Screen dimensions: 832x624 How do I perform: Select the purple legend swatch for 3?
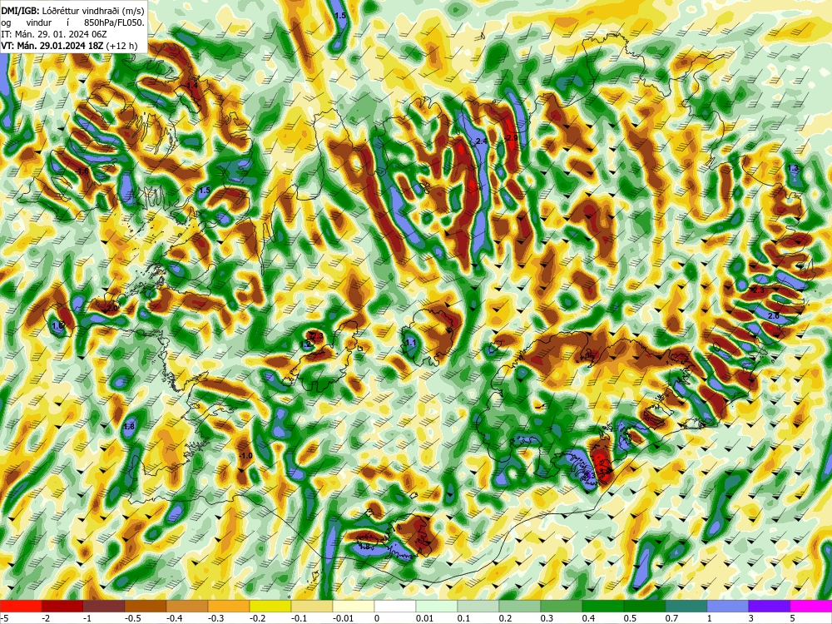pos(770,606)
